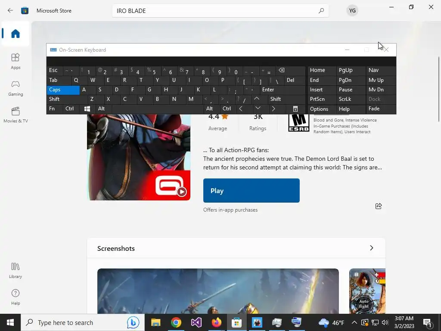Open the weather widget showing 46°F
The height and width of the screenshot is (331, 441).
[x=331, y=322]
